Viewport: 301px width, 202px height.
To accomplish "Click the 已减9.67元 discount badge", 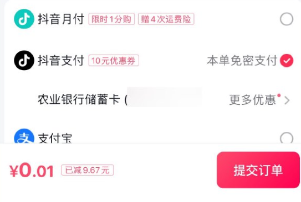I will coord(88,170).
